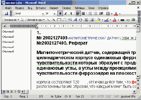
Task: Insert picture from file
Action: point(92,20)
